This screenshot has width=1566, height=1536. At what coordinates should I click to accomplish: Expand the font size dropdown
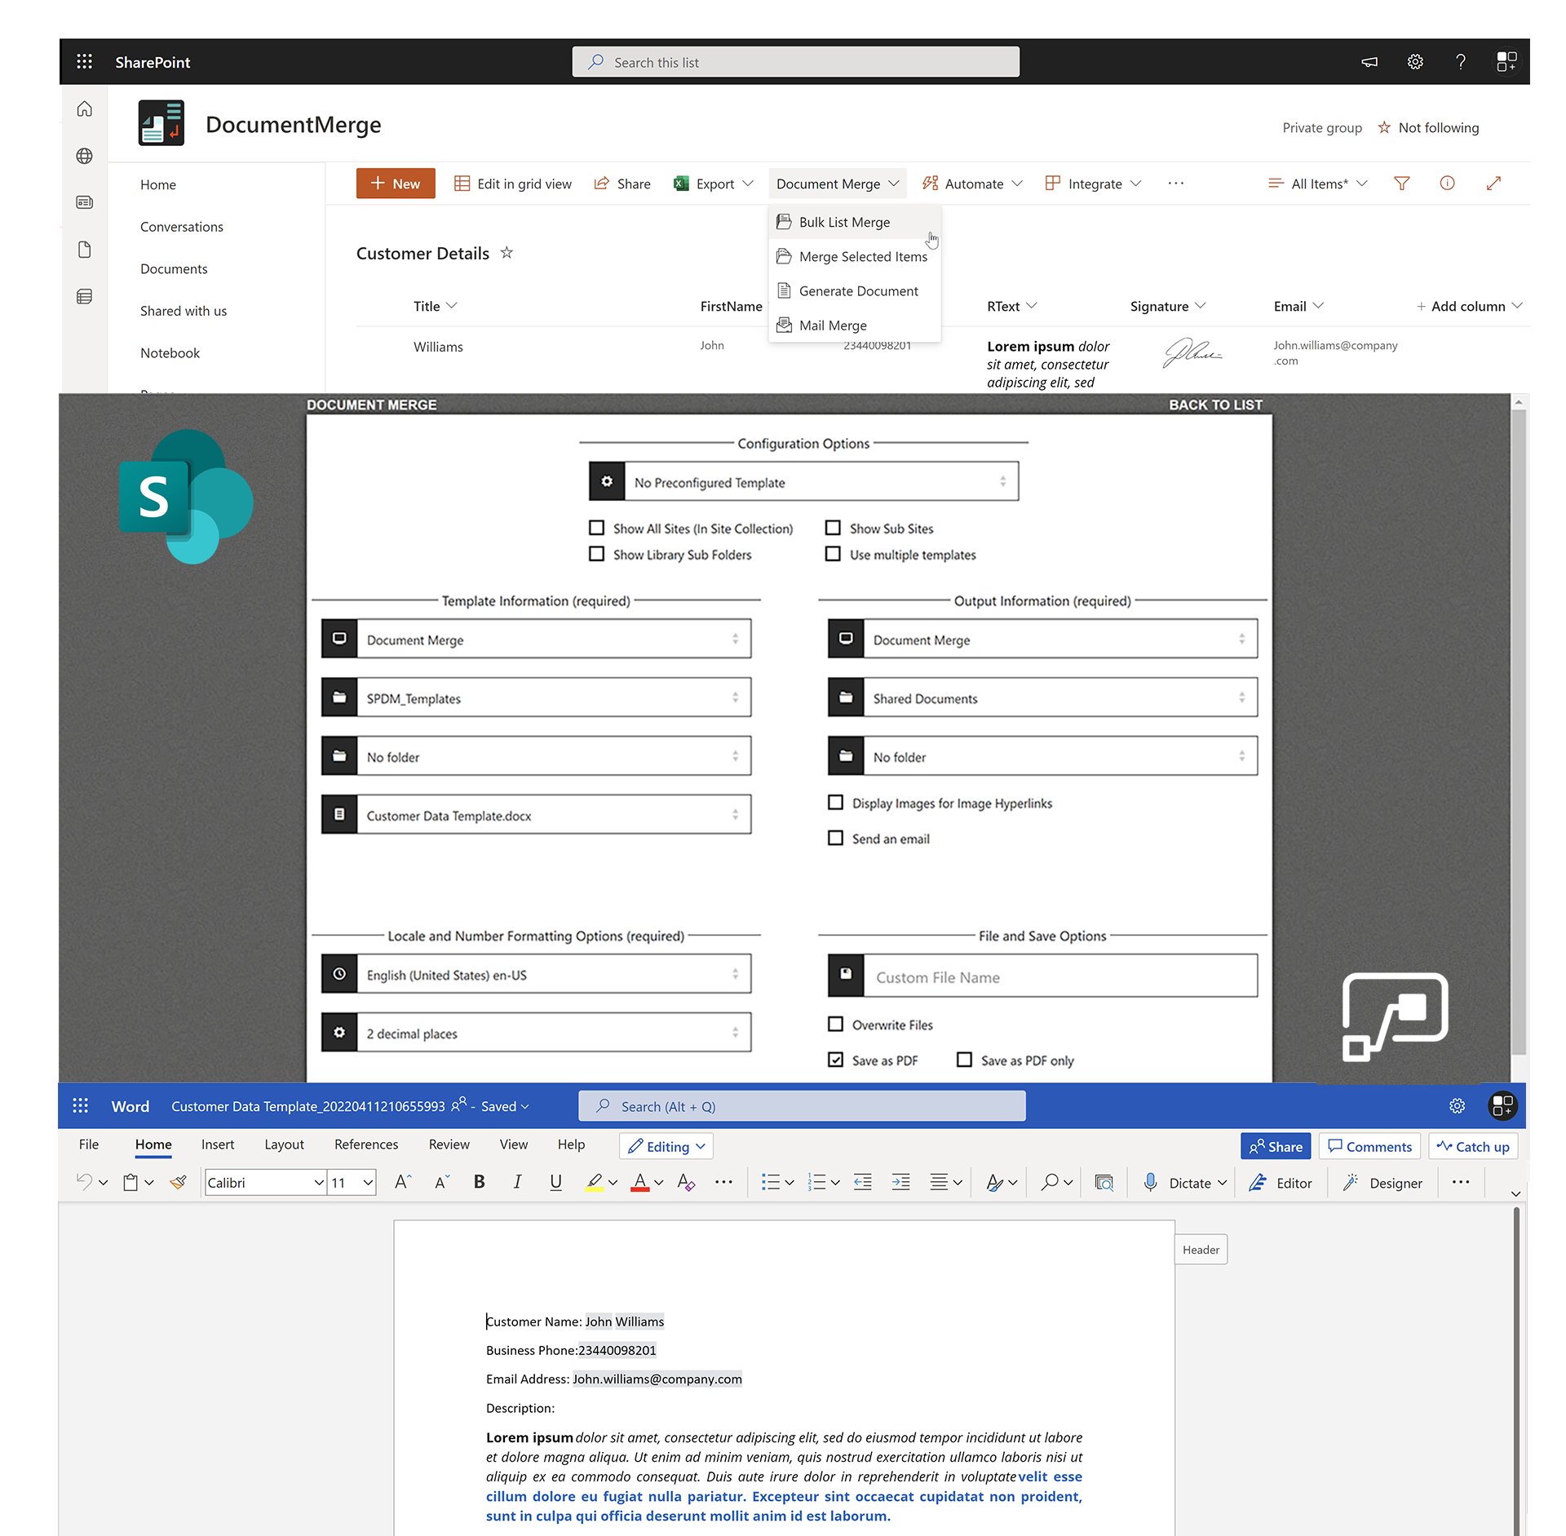pyautogui.click(x=368, y=1182)
